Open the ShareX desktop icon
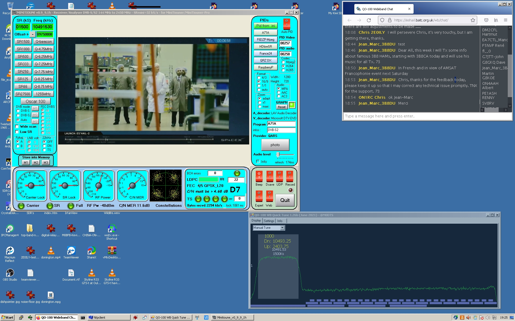 [x=91, y=253]
